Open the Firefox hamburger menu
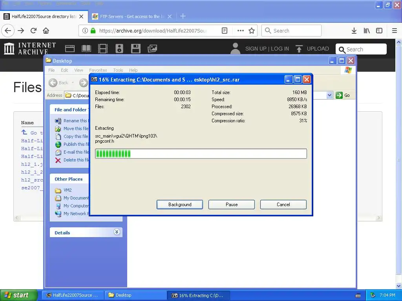The image size is (402, 301). [394, 31]
